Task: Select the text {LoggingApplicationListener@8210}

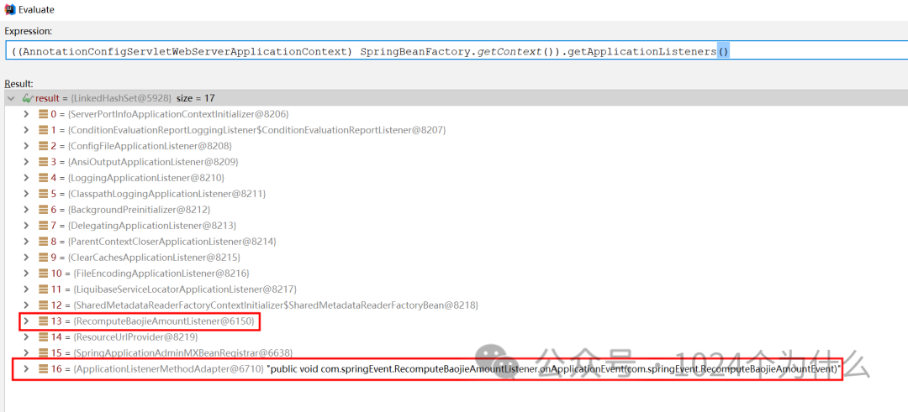Action: (146, 177)
